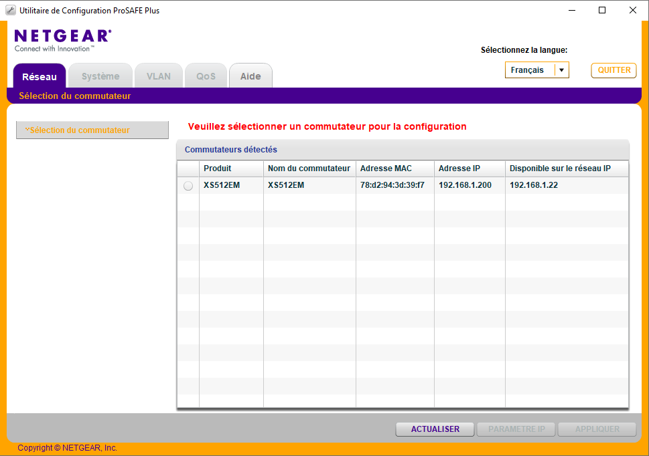
Task: Open the language dropdown arrow
Action: pyautogui.click(x=561, y=70)
